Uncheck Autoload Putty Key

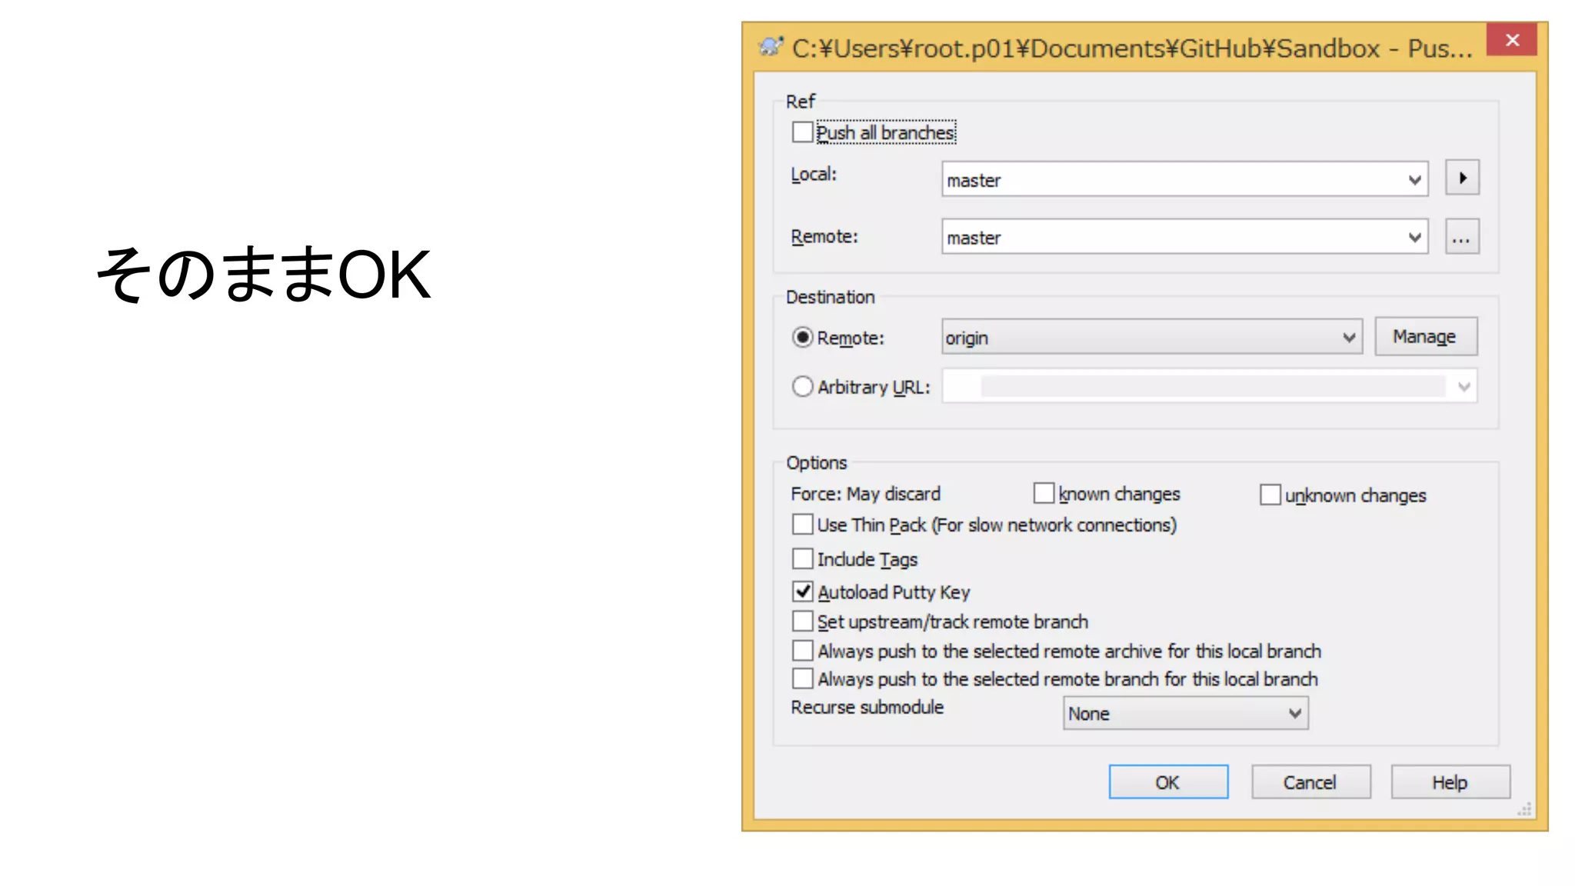coord(803,591)
